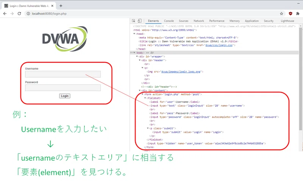Viewport: 303px width, 181px height.
Task: Click the Password label text
Action: (x=31, y=82)
